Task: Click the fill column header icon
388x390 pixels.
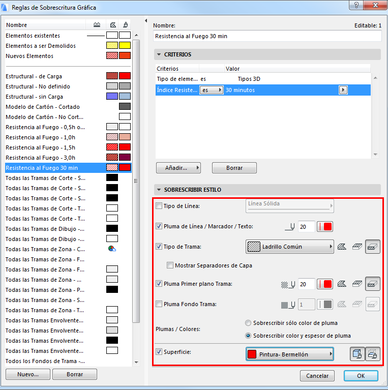Action: click(x=113, y=24)
